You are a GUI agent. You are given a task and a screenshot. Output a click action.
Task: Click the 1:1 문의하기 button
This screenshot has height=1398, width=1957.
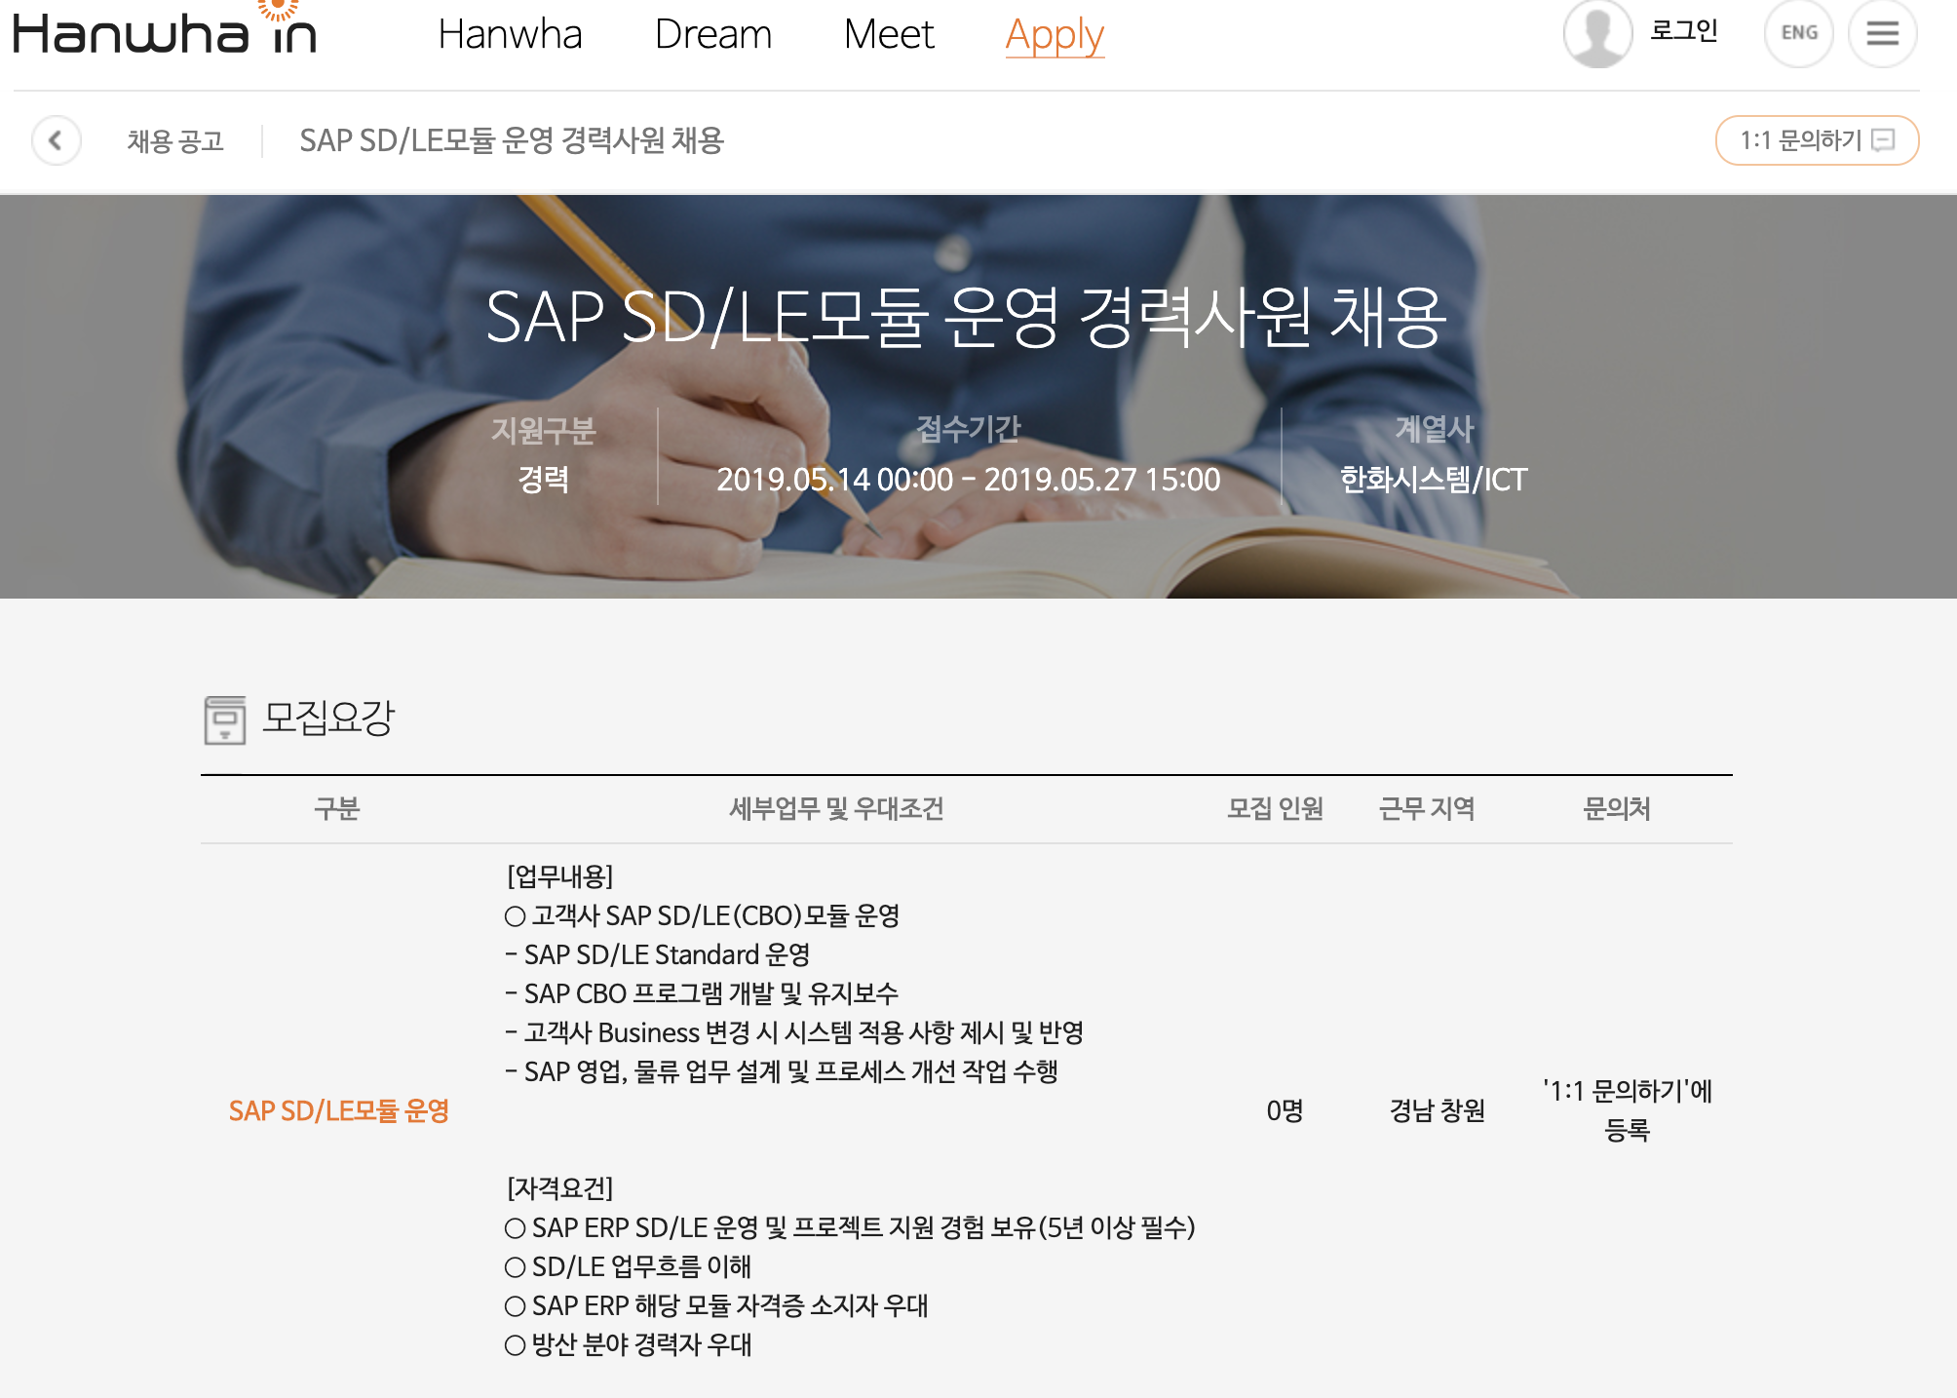point(1817,140)
